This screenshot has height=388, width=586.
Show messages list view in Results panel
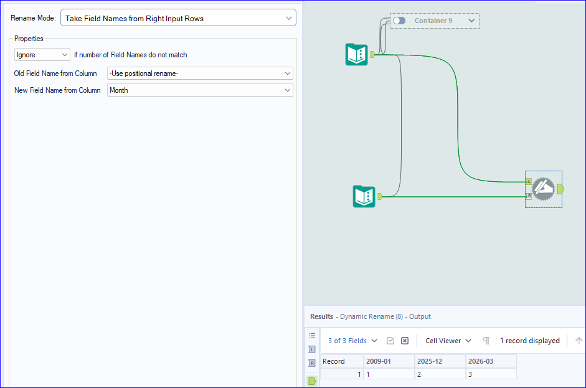point(312,336)
